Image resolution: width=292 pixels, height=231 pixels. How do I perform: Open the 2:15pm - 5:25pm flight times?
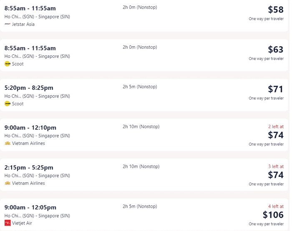pyautogui.click(x=29, y=167)
